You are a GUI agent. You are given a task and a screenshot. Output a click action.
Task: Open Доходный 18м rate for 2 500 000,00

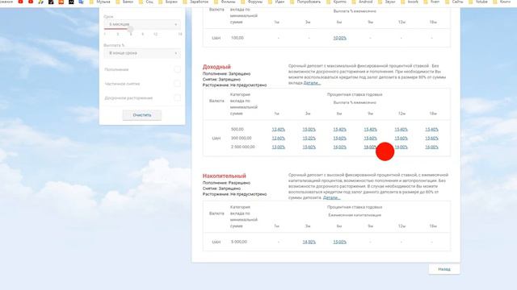click(x=431, y=147)
